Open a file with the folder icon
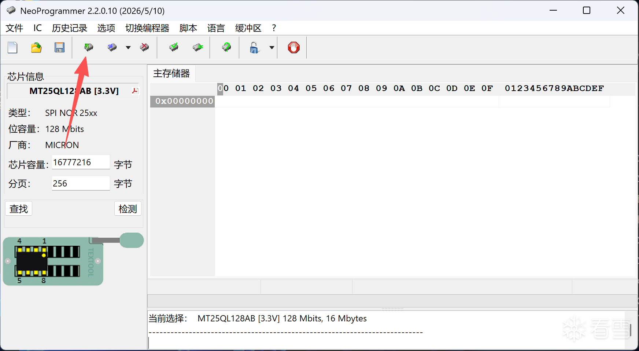The width and height of the screenshot is (639, 351). click(x=36, y=48)
